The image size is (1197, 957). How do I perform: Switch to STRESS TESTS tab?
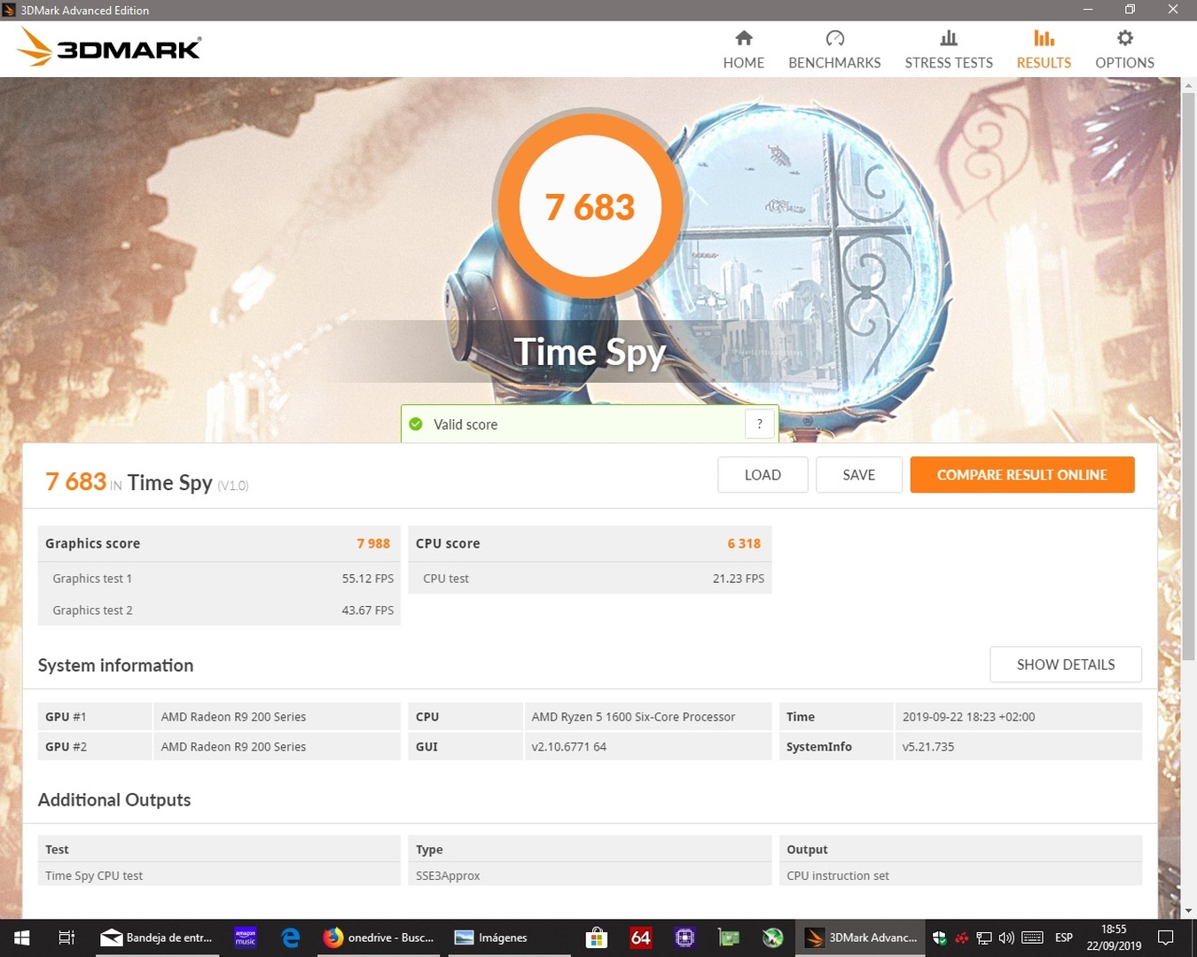[x=949, y=50]
